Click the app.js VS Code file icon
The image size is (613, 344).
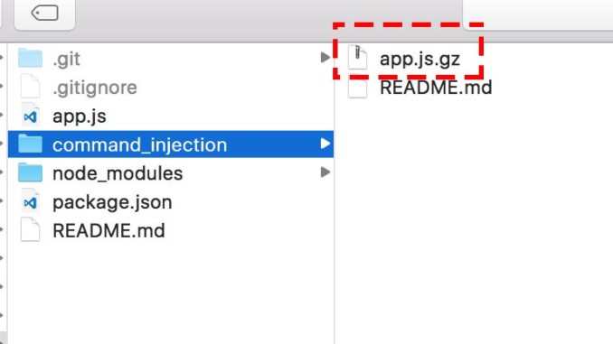[x=30, y=116]
